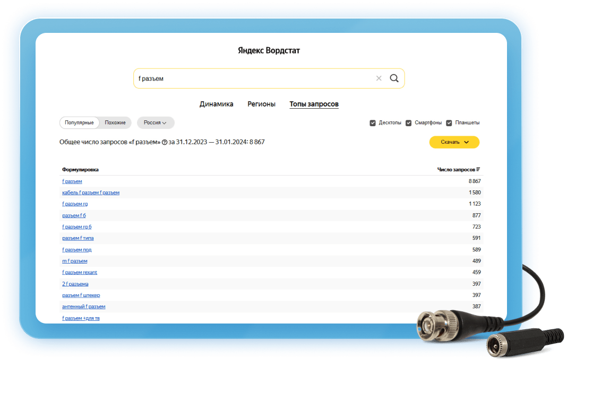This screenshot has width=593, height=402.
Task: Open the 'f разъем под' query link
Action: tap(77, 250)
